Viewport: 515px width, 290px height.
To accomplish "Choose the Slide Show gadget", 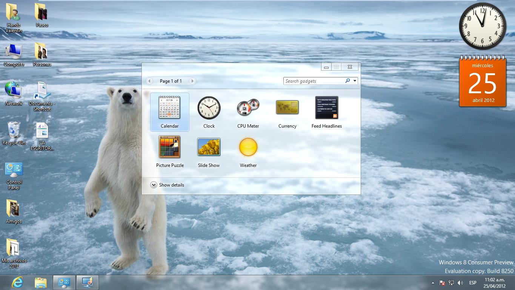I will pyautogui.click(x=209, y=147).
